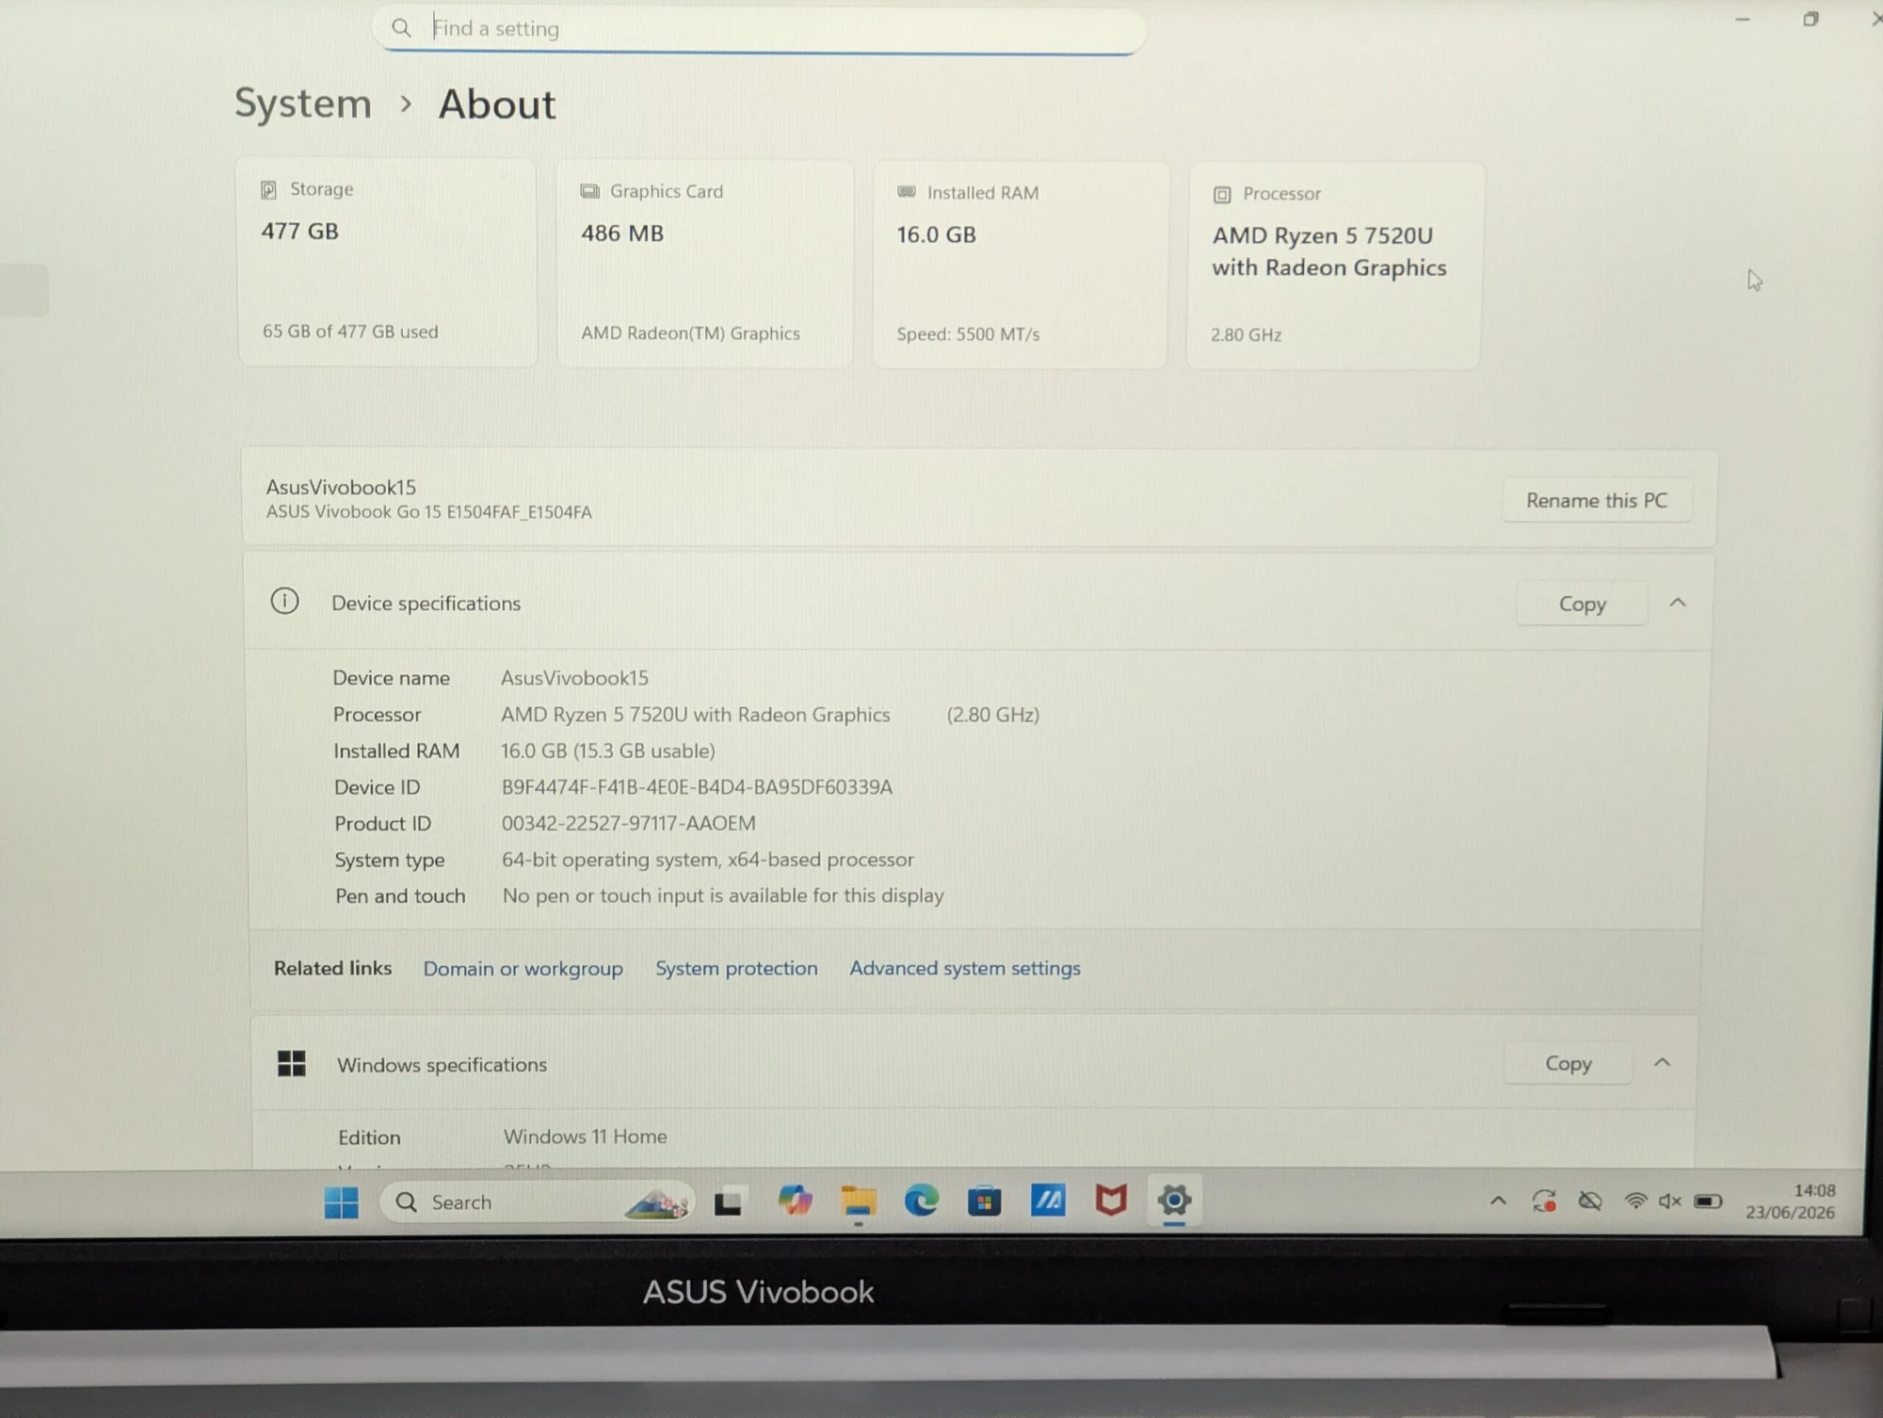Click the device name value AsusVivobook15

574,678
